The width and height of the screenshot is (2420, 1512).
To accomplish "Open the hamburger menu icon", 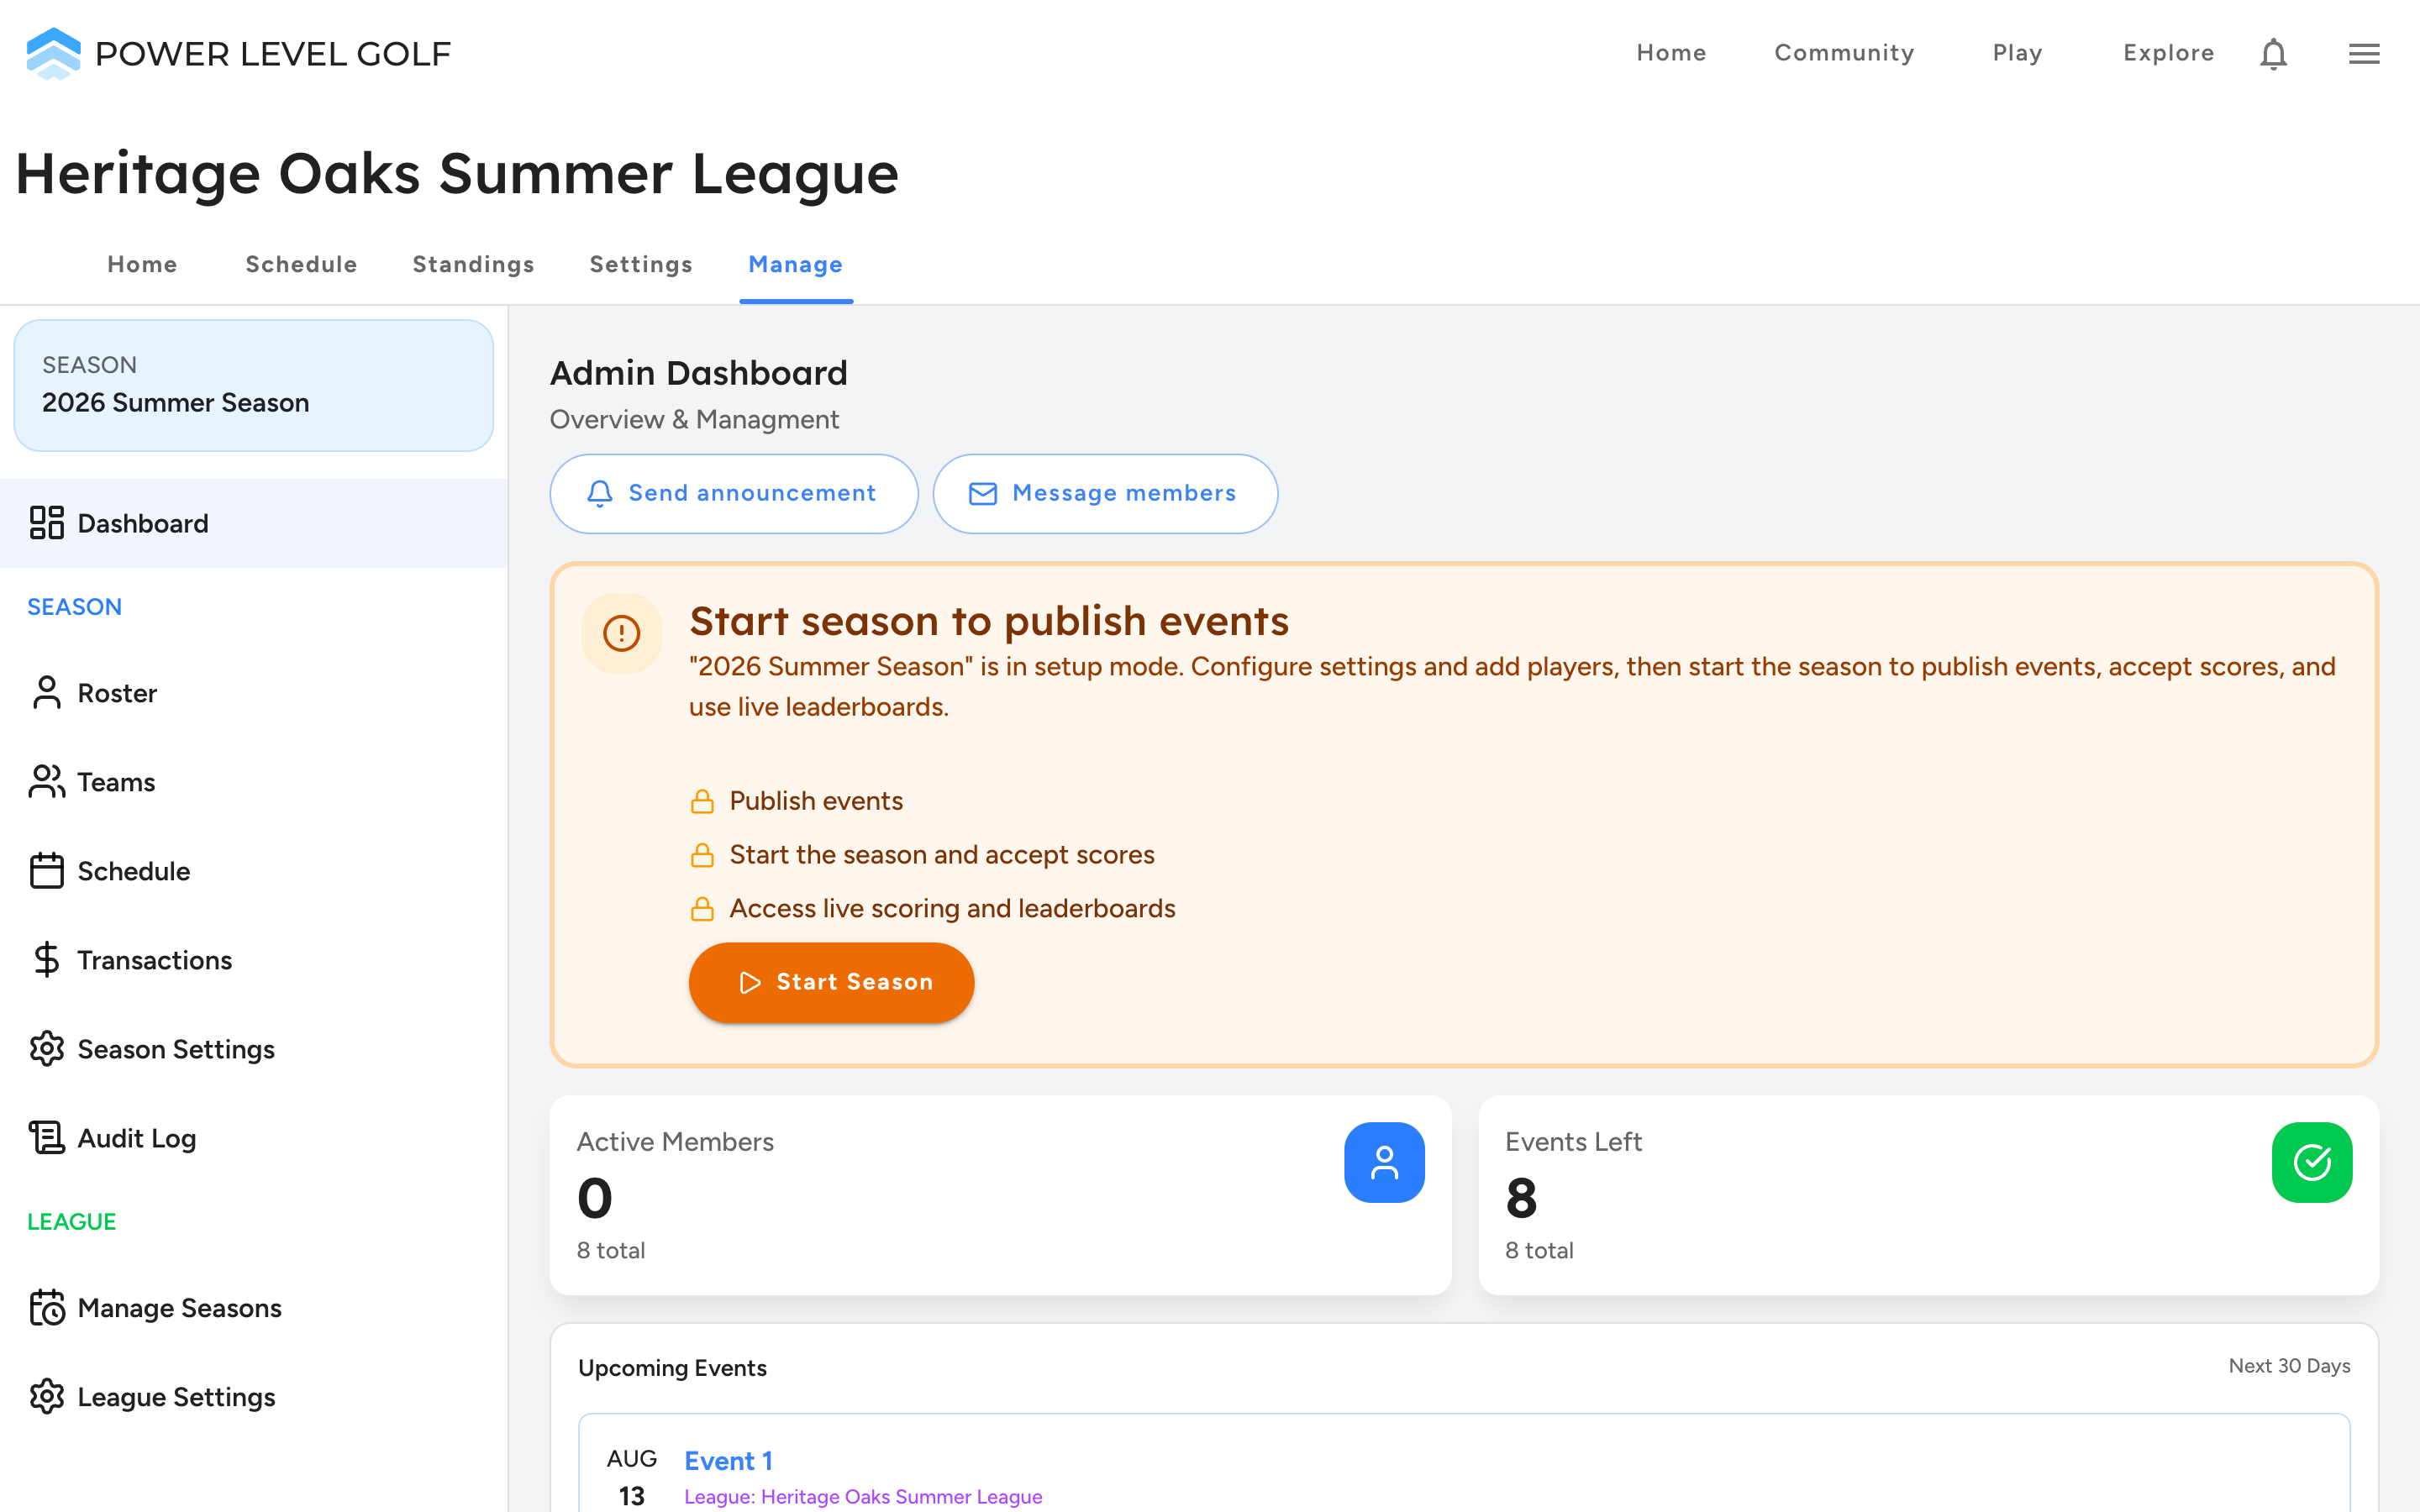I will (x=2364, y=53).
